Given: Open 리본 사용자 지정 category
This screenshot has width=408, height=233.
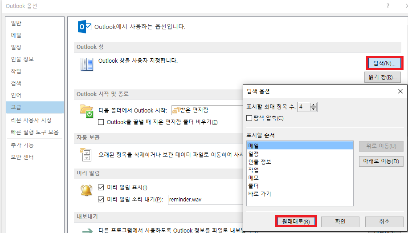Looking at the screenshot, I should click(35, 120).
